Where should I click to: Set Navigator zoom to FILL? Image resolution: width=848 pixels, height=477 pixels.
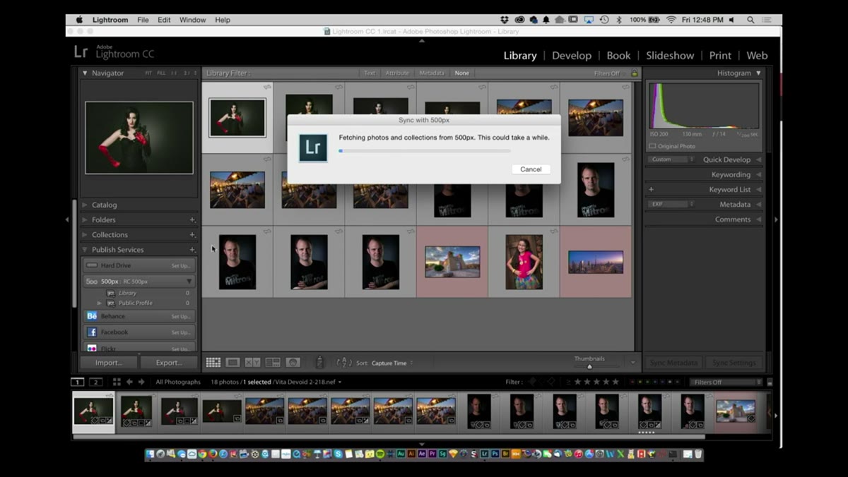(161, 73)
